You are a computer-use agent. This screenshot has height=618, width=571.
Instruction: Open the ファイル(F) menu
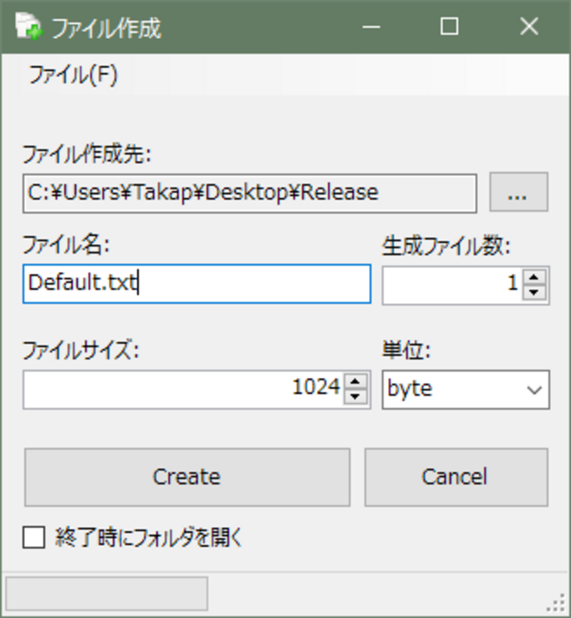[x=73, y=75]
